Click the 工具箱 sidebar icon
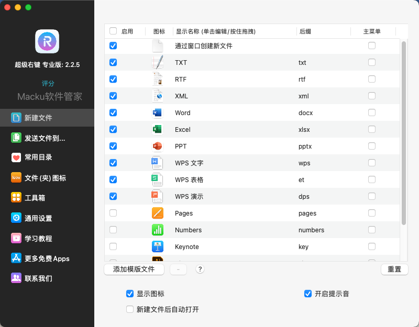Screen dimensions: 419x327 click(16, 198)
